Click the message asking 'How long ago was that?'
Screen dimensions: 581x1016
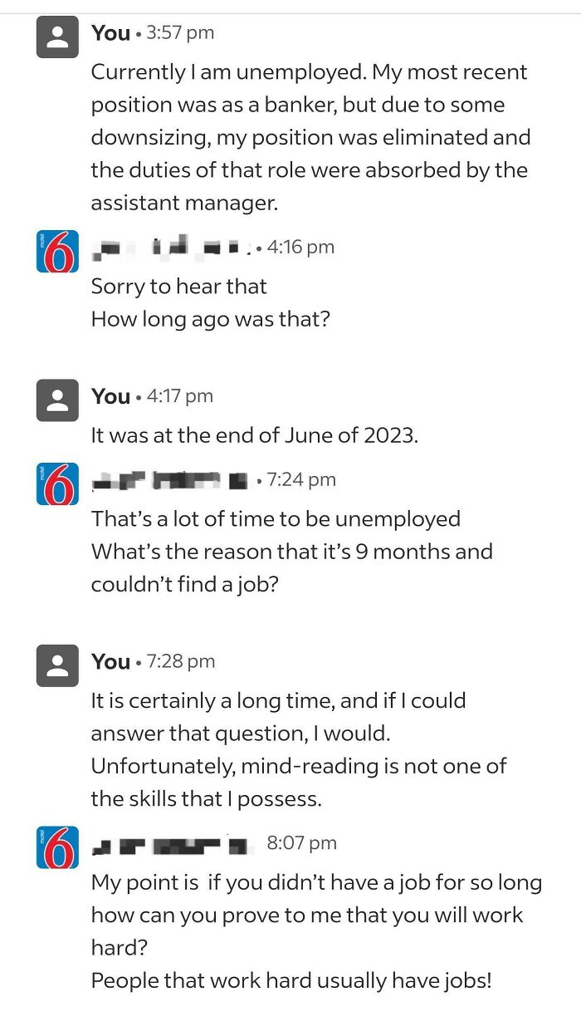click(207, 318)
